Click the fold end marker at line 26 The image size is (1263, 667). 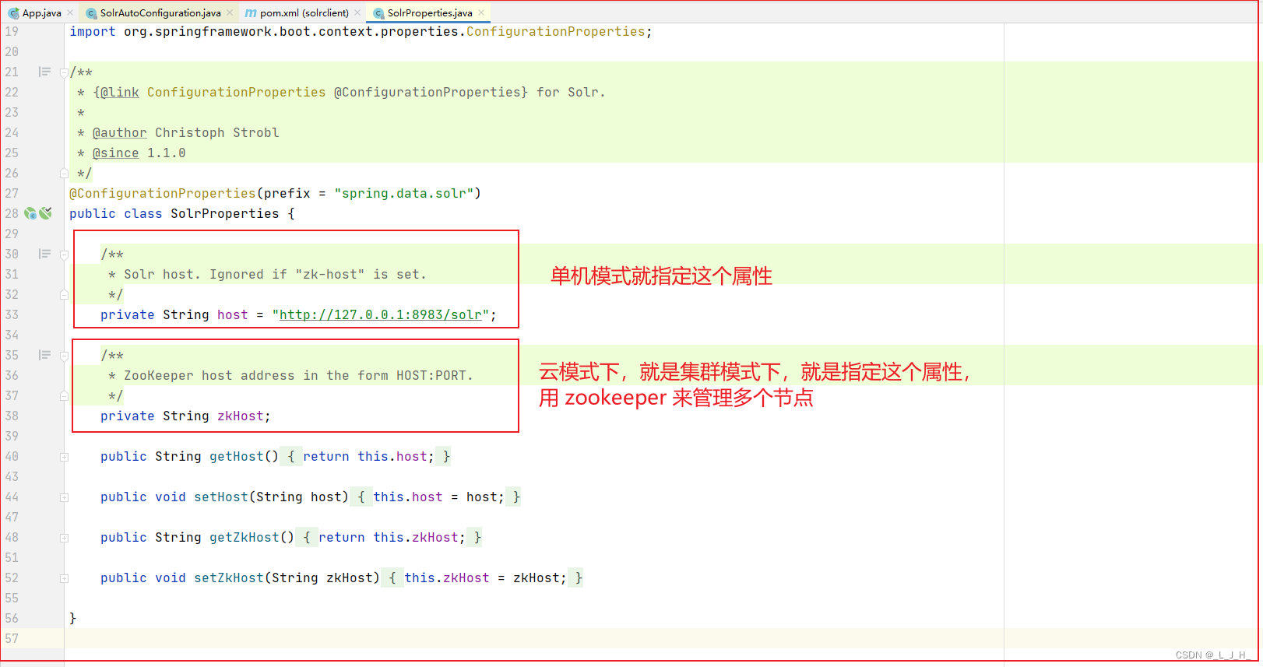[64, 173]
